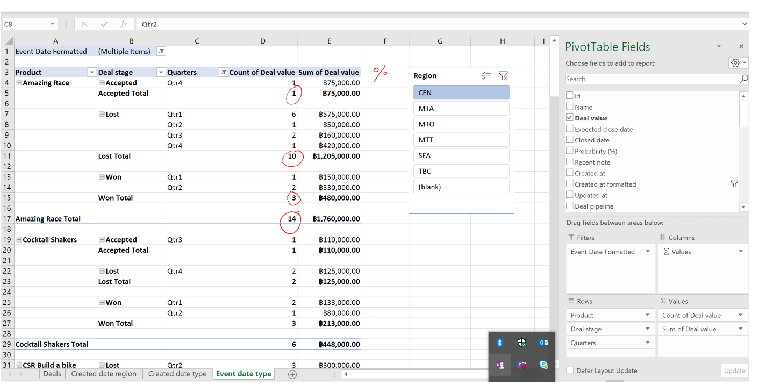Open the Quarters column filter dropdown

tap(224, 72)
